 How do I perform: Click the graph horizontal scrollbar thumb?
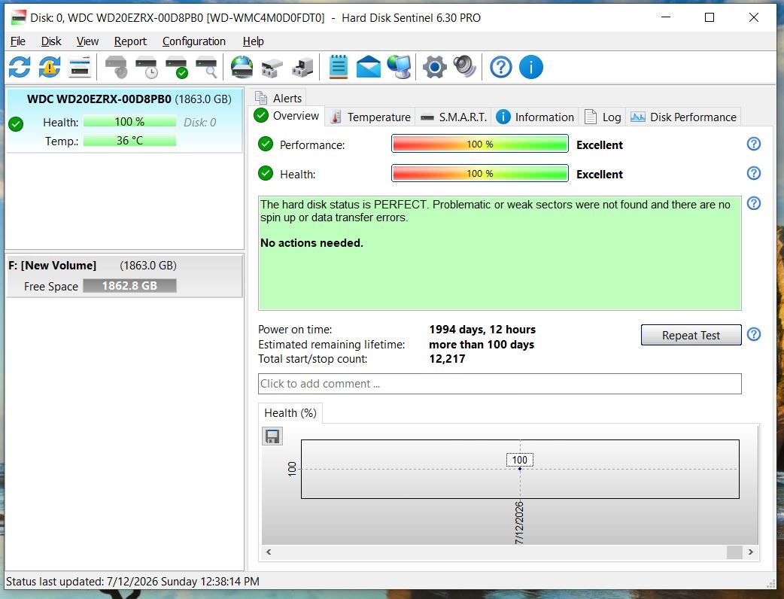point(734,552)
